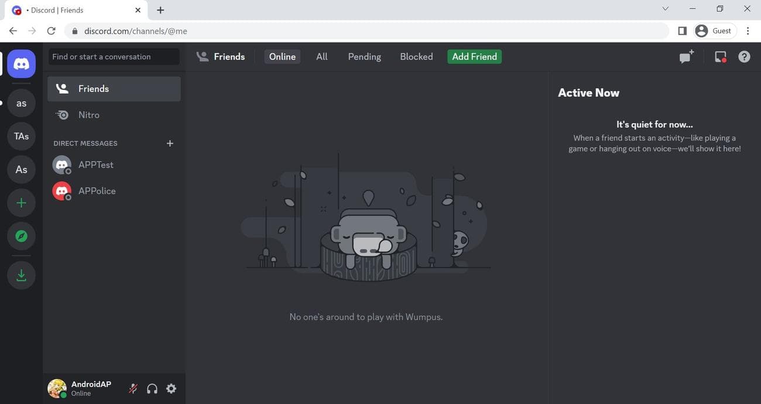The height and width of the screenshot is (404, 761).
Task: Open the Download Apps icon in sidebar
Action: 21,274
